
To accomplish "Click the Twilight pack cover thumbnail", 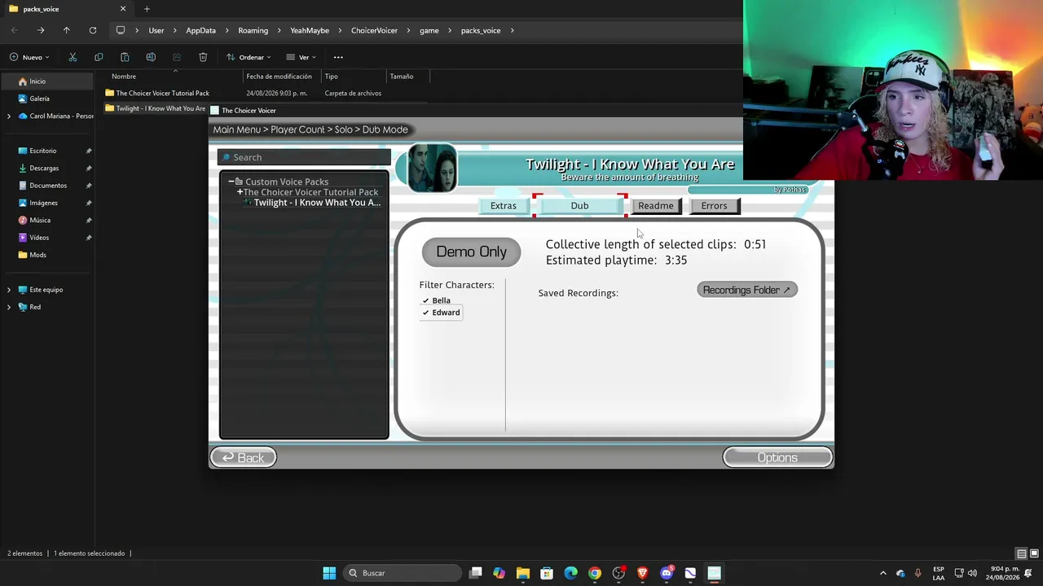I will 432,168.
